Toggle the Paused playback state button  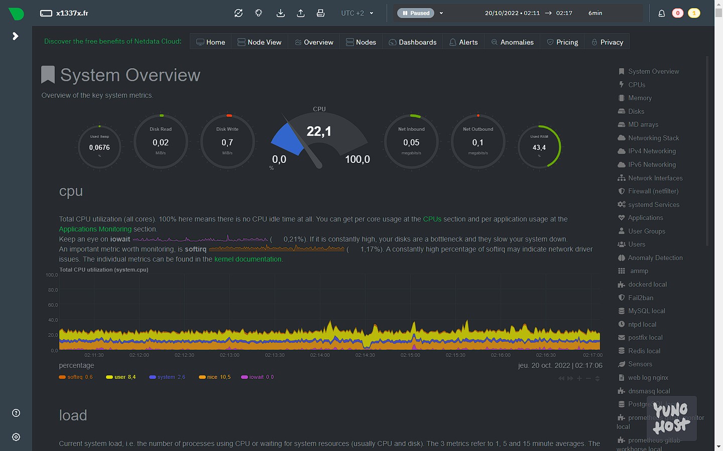[416, 13]
